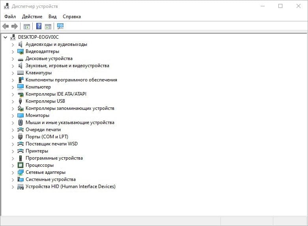Viewport: 308px width, 226px height.
Task: Expand the Видеоадаптеры category
Action: point(13,52)
